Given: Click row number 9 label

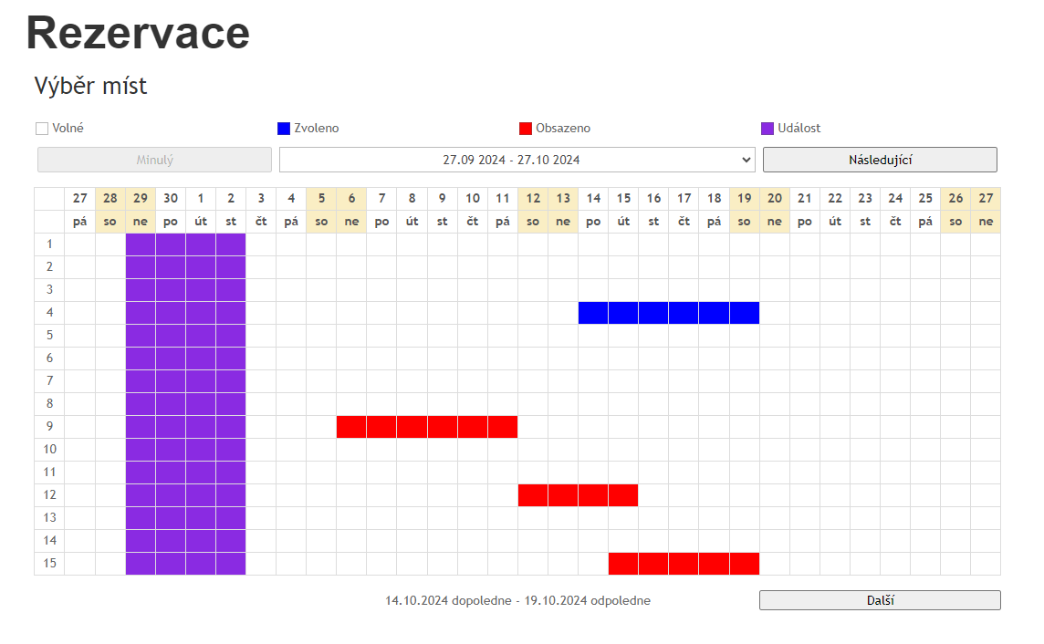Looking at the screenshot, I should [49, 427].
